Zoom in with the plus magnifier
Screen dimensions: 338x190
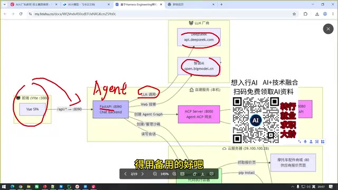click(174, 174)
